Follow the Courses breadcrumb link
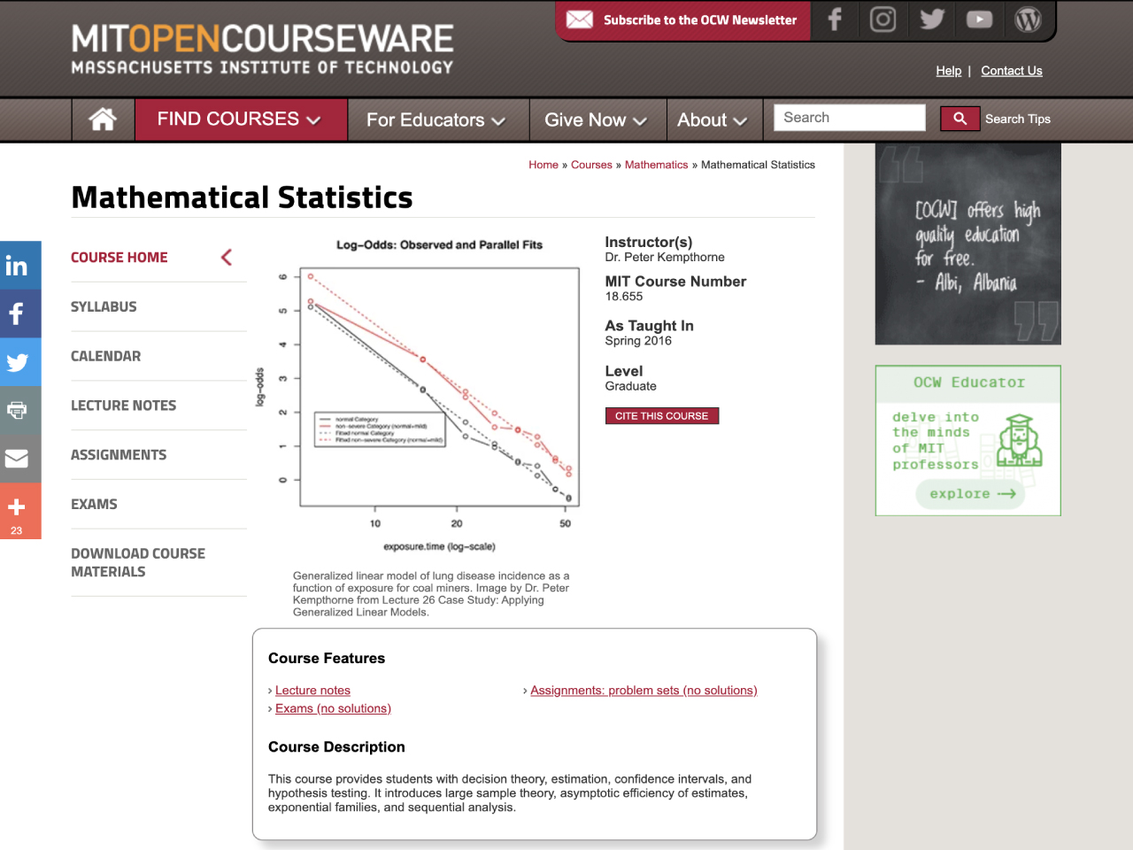Image resolution: width=1133 pixels, height=850 pixels. coord(591,165)
